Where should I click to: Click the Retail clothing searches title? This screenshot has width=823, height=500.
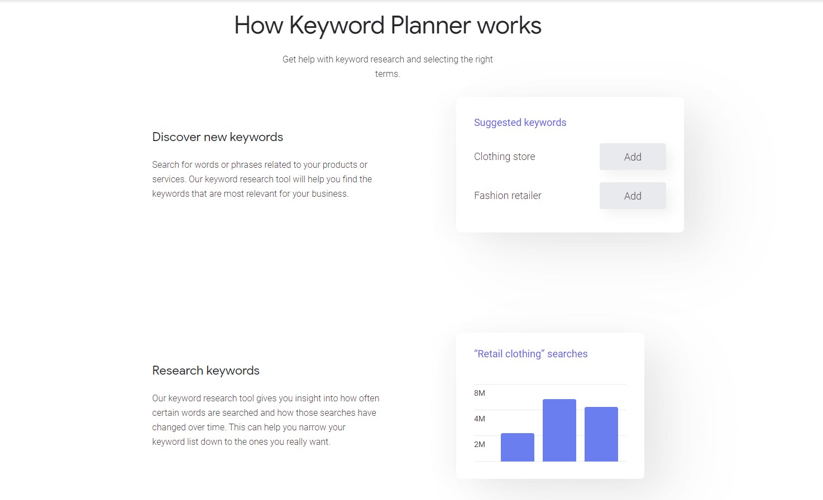point(530,353)
